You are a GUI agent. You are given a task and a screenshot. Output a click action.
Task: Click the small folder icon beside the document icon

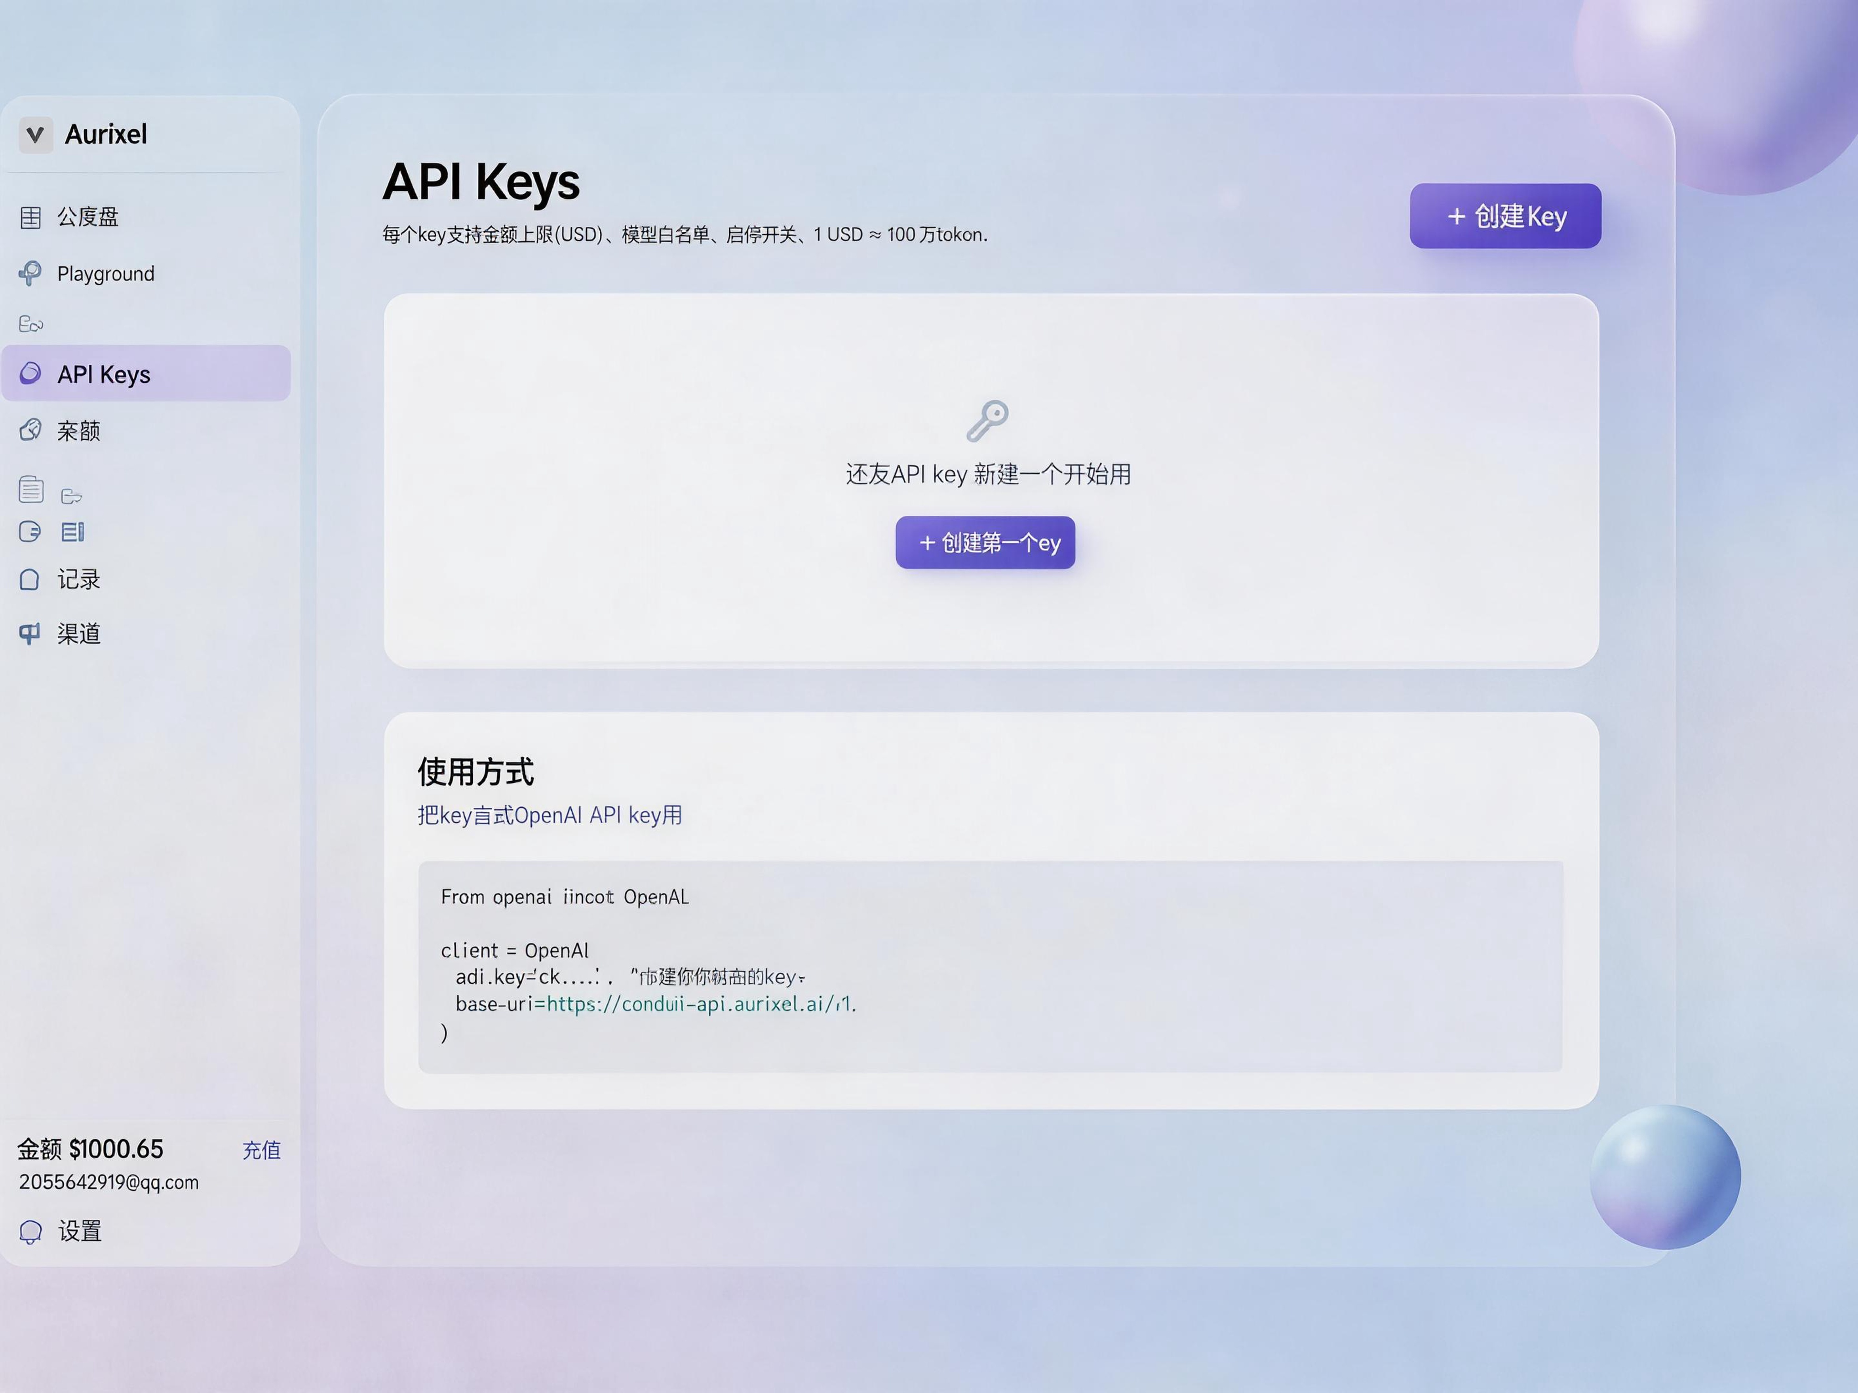71,496
